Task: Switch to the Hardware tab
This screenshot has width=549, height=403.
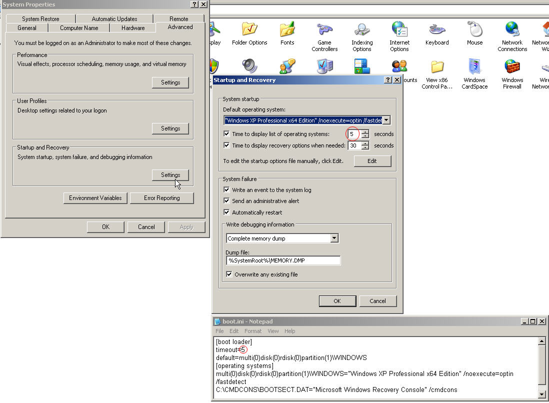Action: [133, 28]
